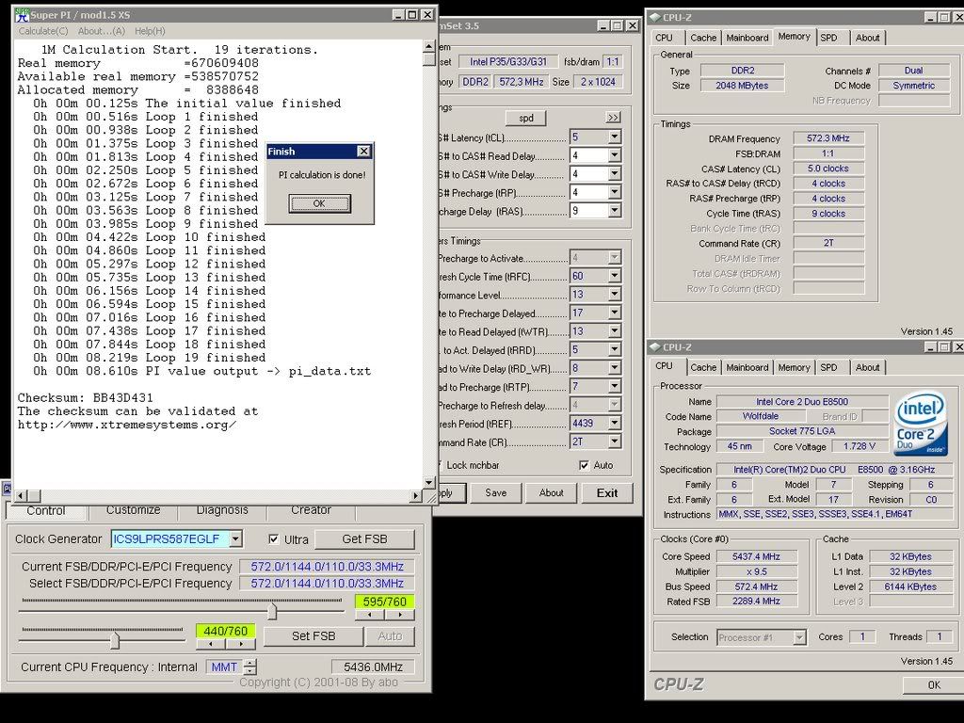Open the Refresh Period (tREF) dropdown
Viewport: 964px width, 723px height.
click(614, 423)
